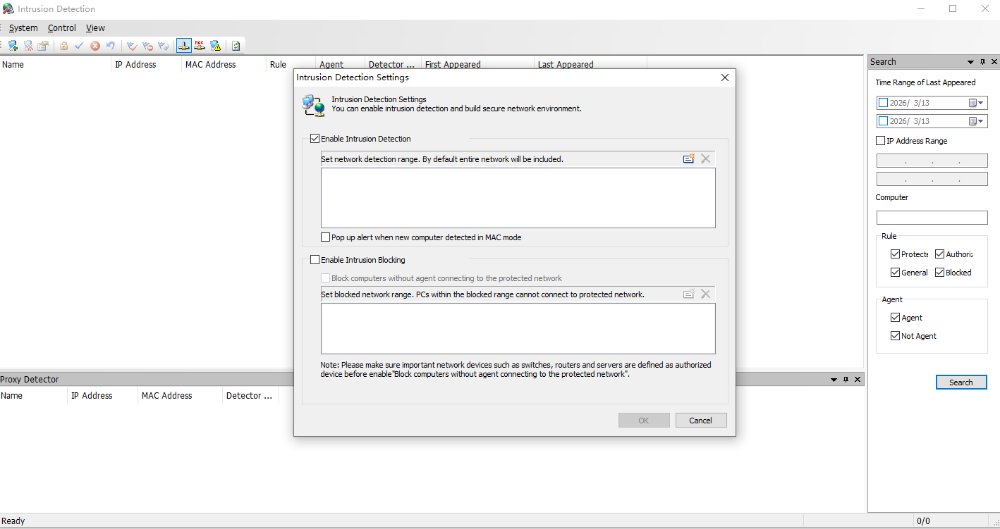Delete the detection range with X icon
This screenshot has width=1000, height=529.
pyautogui.click(x=705, y=159)
